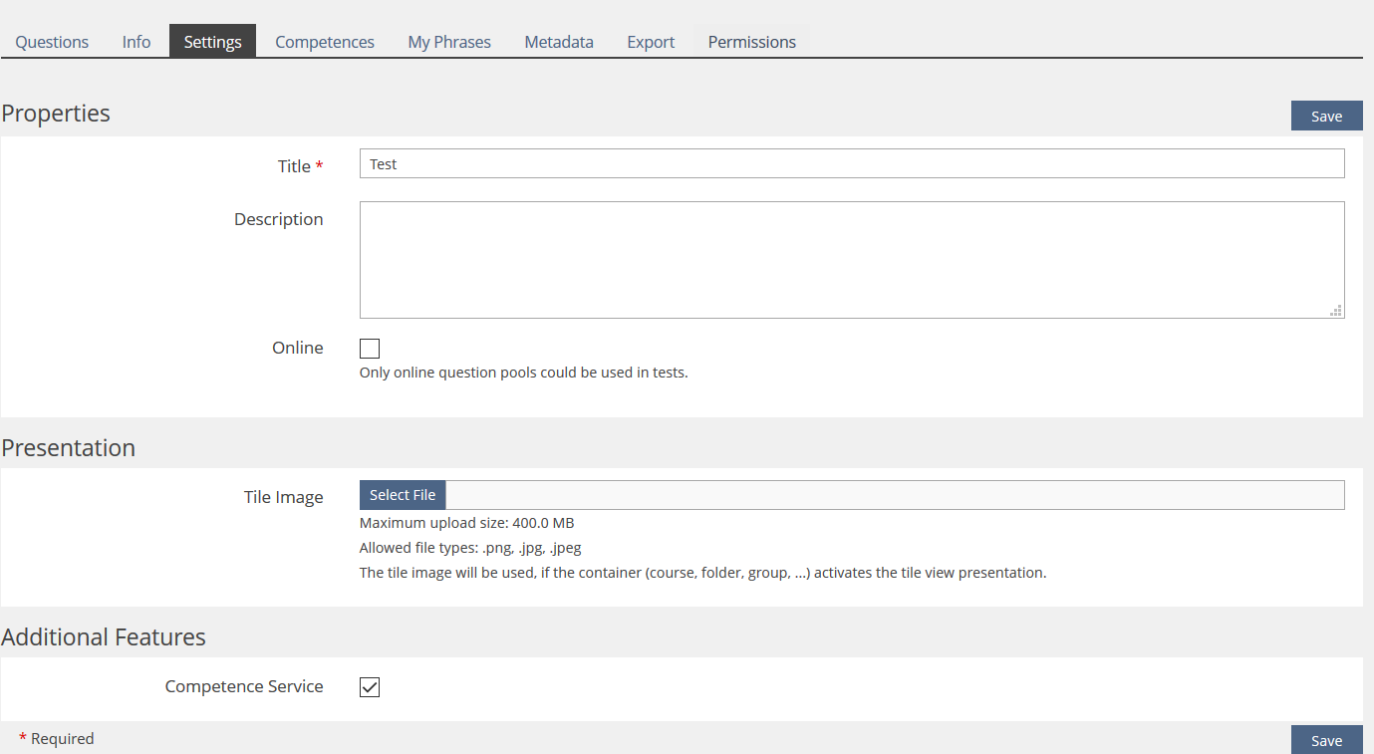Go to the Competences tab
1374x754 pixels.
tap(325, 42)
